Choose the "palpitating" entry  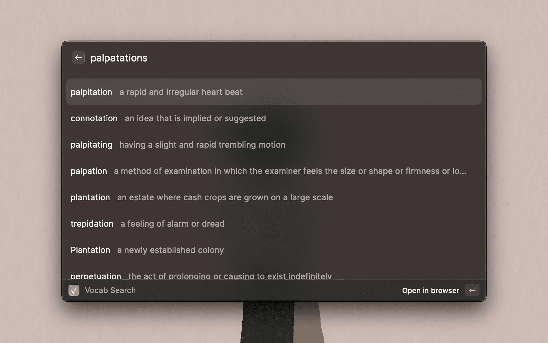pyautogui.click(x=91, y=145)
